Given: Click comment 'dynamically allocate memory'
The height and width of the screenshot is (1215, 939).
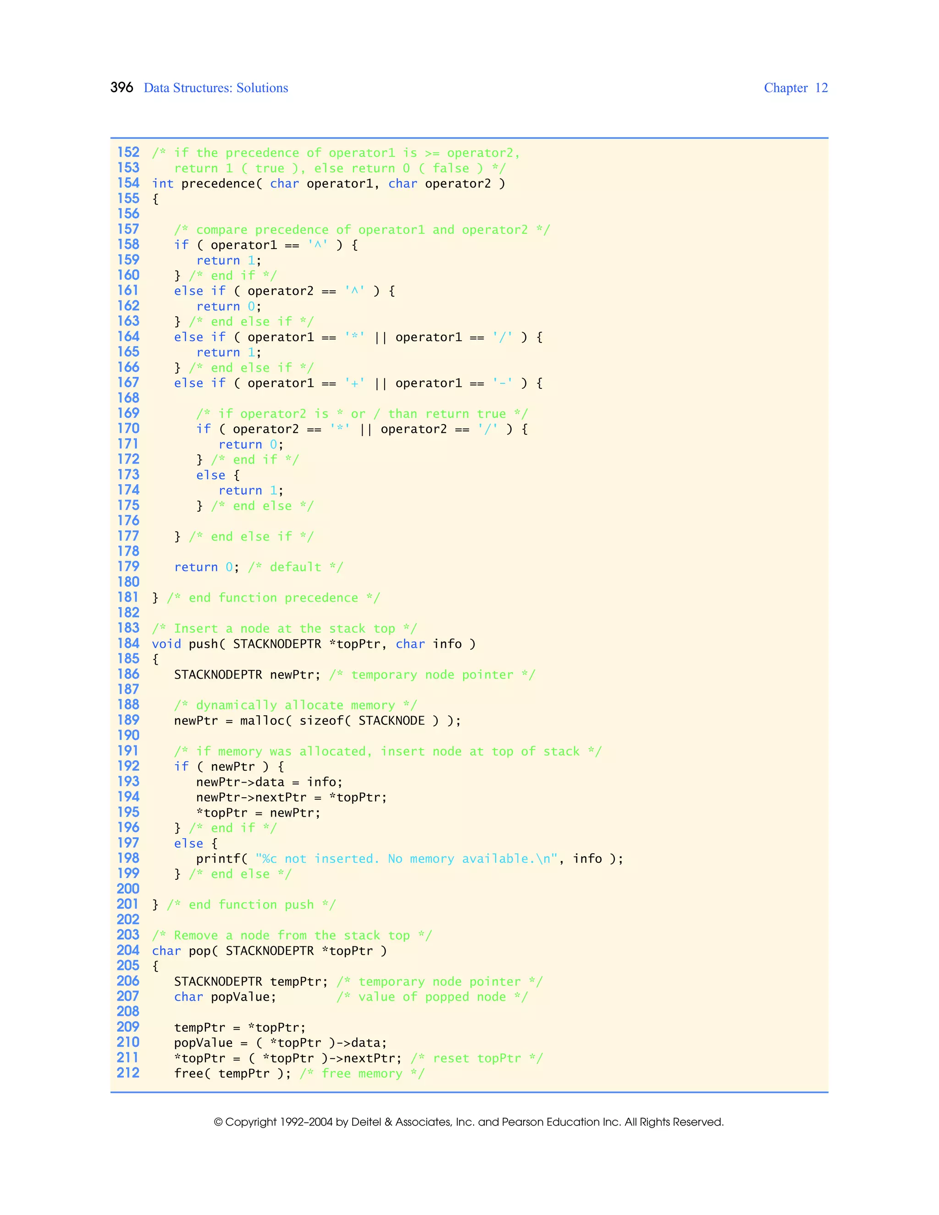Looking at the screenshot, I should [x=295, y=706].
